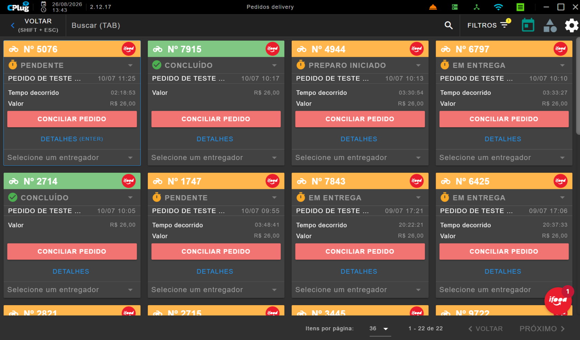
Task: Open DETALHES for order 7915
Action: click(x=215, y=139)
